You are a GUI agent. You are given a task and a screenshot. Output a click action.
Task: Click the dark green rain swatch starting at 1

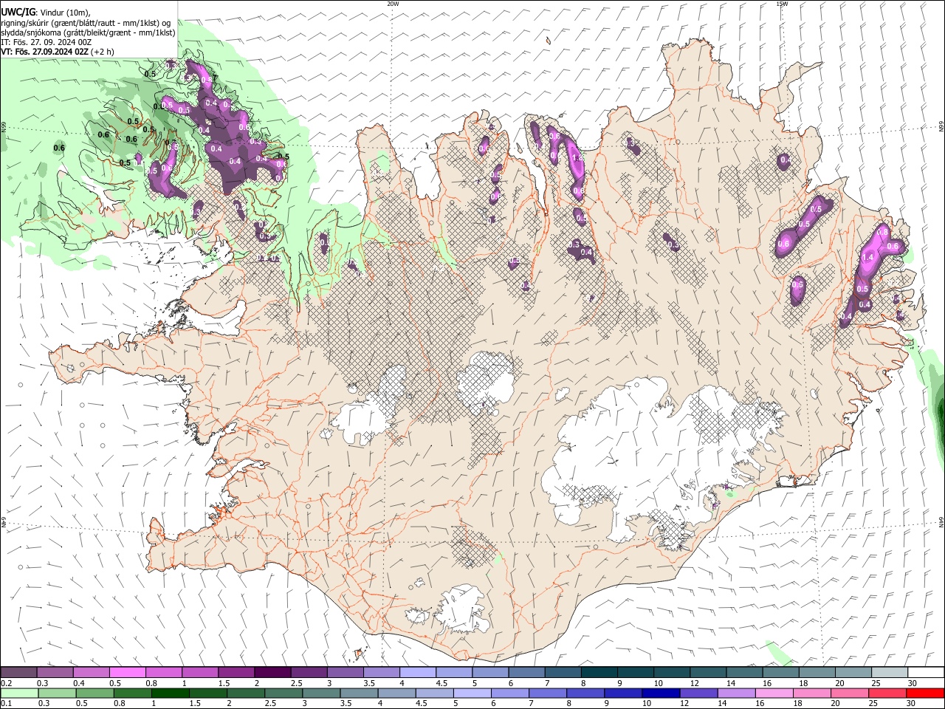[171, 693]
